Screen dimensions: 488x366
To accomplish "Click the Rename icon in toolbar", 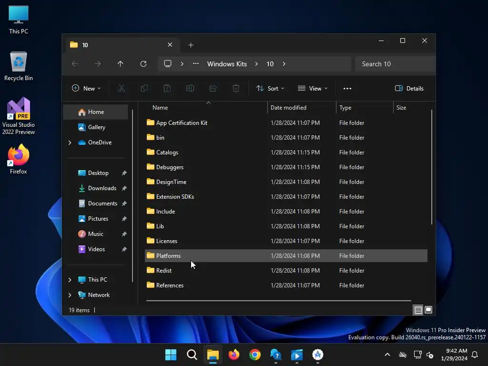I will click(190, 88).
